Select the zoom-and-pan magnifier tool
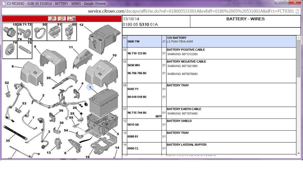The image size is (303, 190). (72, 18)
